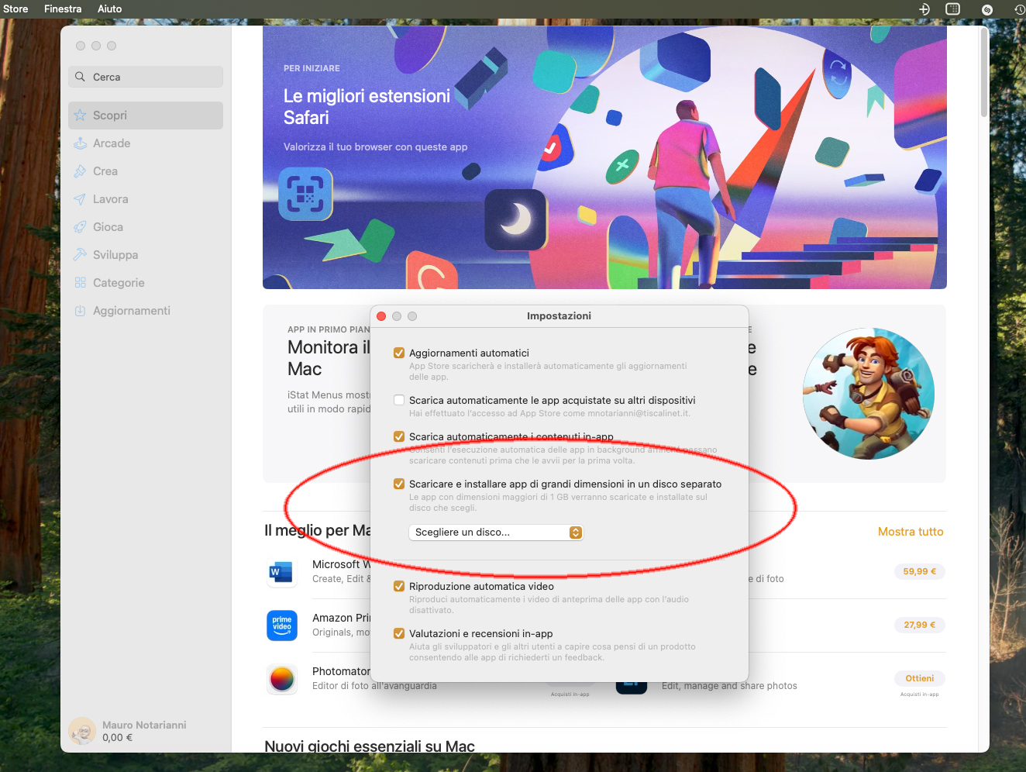Open the adventurer game character artwork
This screenshot has height=772, width=1026.
(868, 394)
